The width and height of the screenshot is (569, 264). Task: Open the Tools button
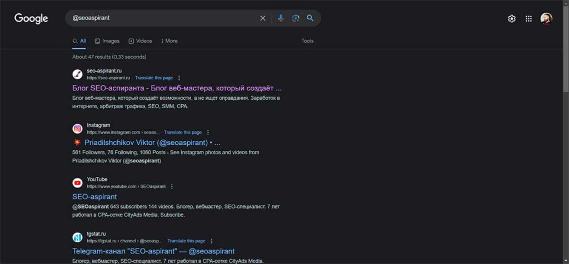[307, 41]
